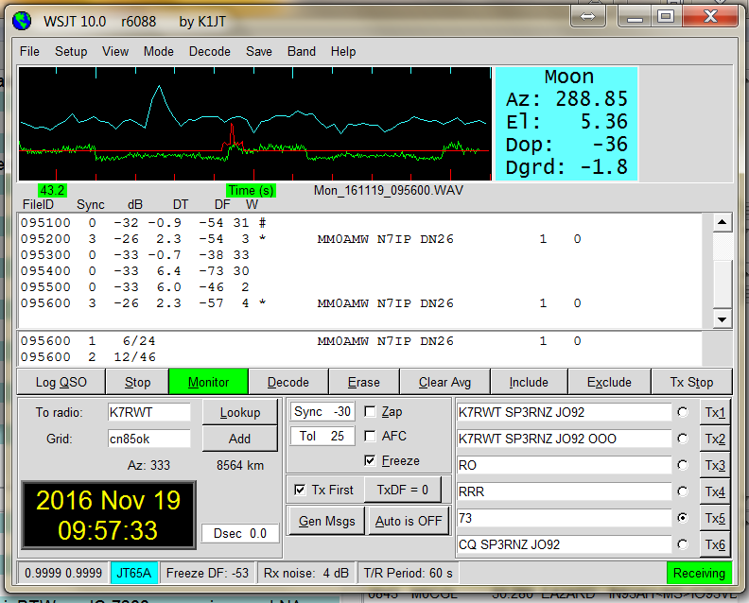Screen dimensions: 749x603
Task: Click the Add button
Action: [240, 439]
